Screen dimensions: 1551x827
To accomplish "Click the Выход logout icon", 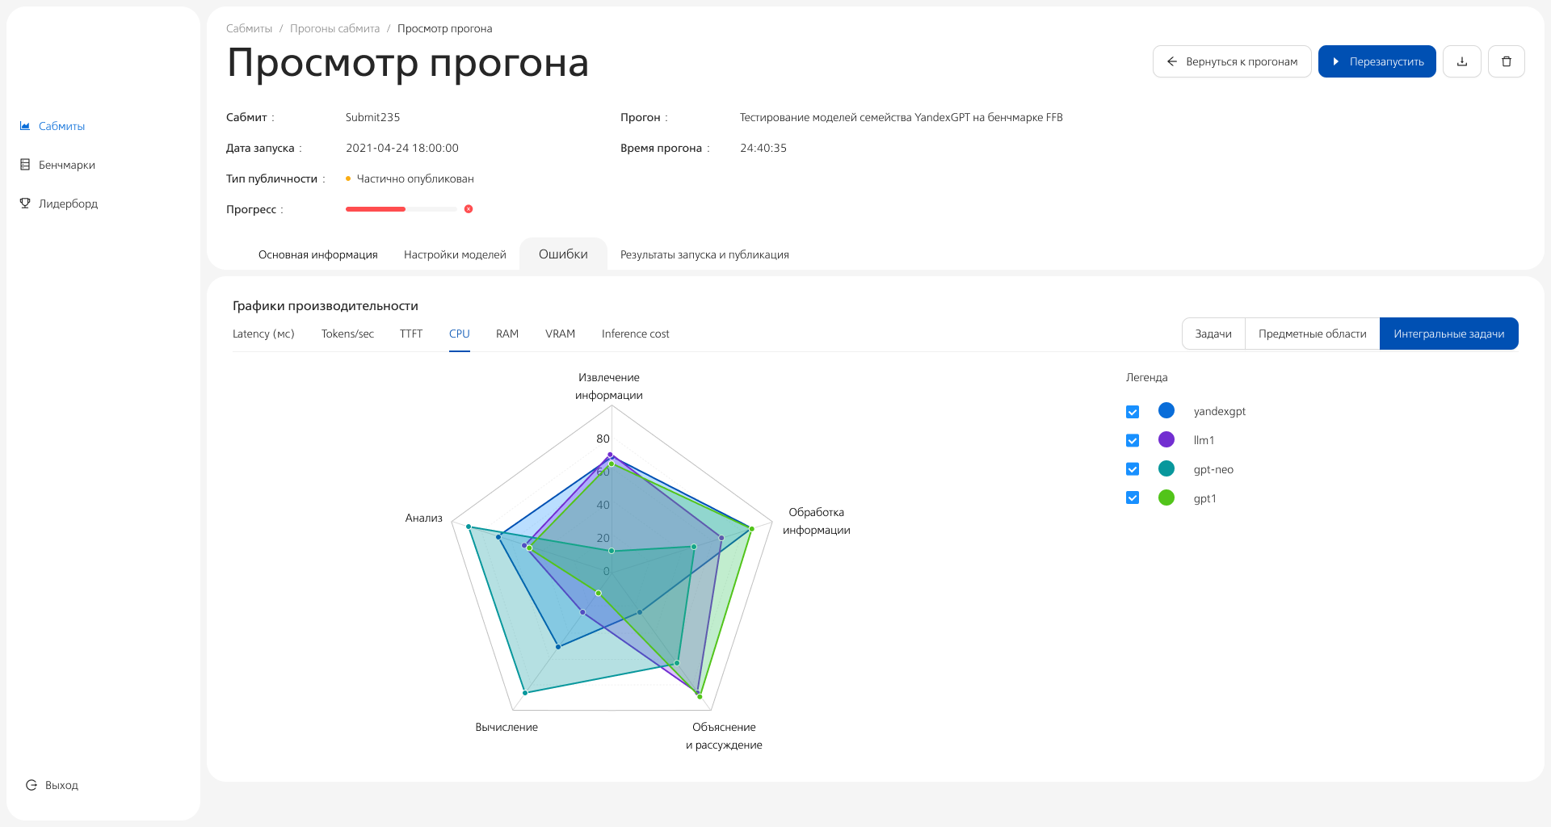I will coord(32,785).
